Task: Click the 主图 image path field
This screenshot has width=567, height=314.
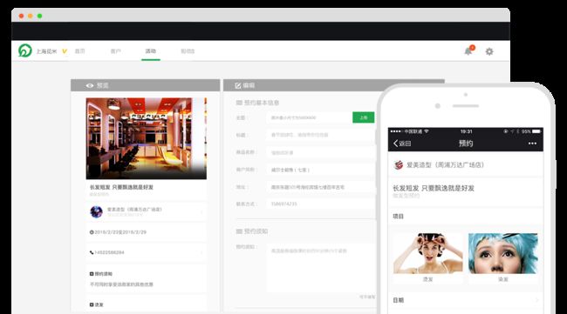Action: (x=310, y=117)
